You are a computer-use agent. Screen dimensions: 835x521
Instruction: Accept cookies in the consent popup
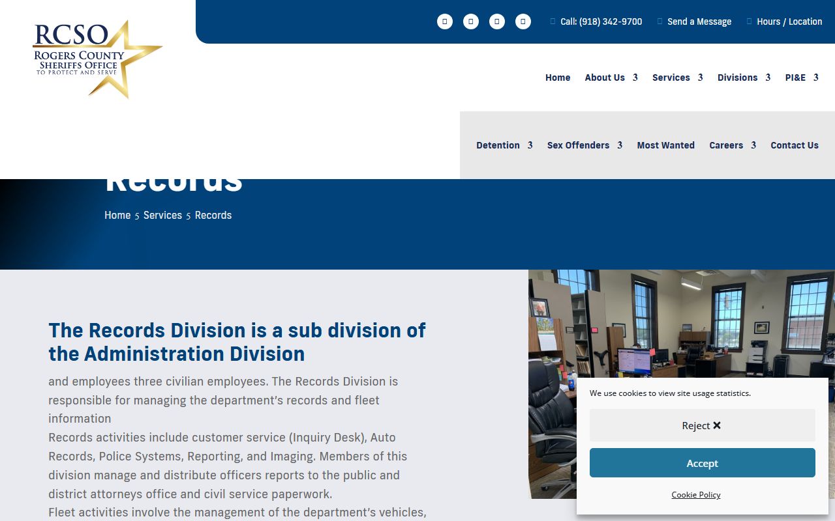[702, 463]
